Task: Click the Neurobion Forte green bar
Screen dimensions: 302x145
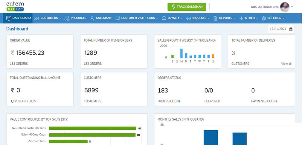Action: (x=92, y=128)
